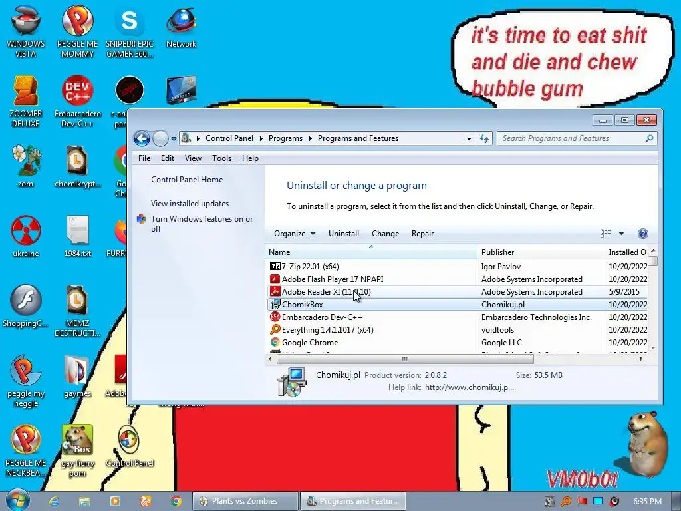Select the Everything 1.4.1.1017 (x64) row
This screenshot has height=511, width=681.
[x=457, y=330]
